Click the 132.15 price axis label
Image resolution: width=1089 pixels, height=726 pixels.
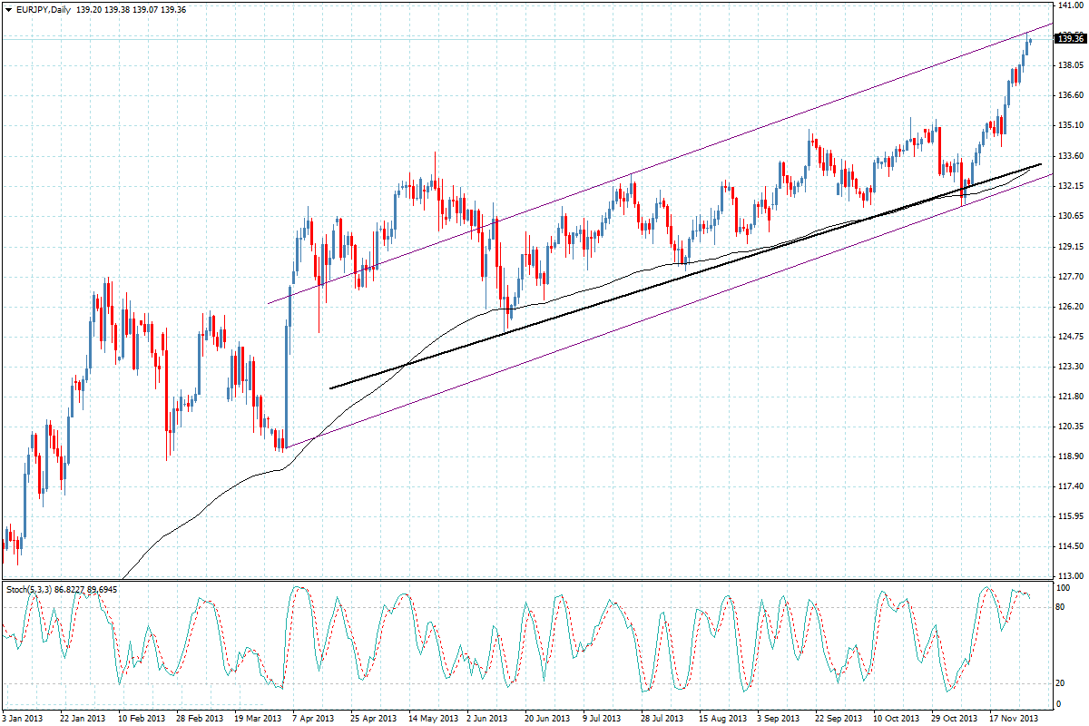point(1071,186)
